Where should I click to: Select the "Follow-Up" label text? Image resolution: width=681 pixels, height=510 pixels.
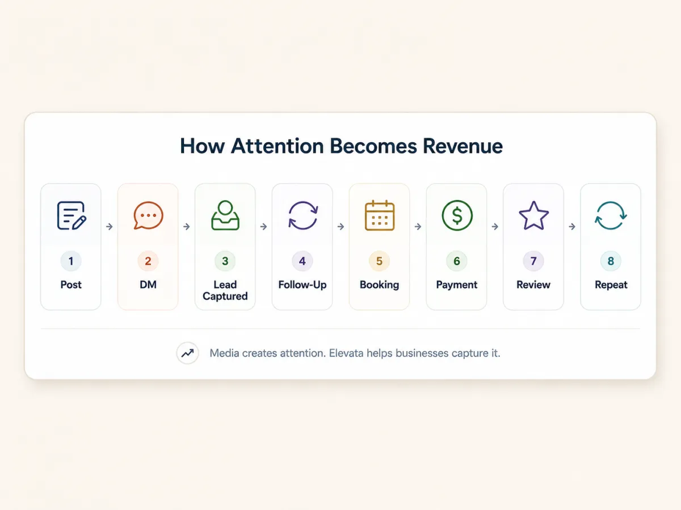click(302, 285)
